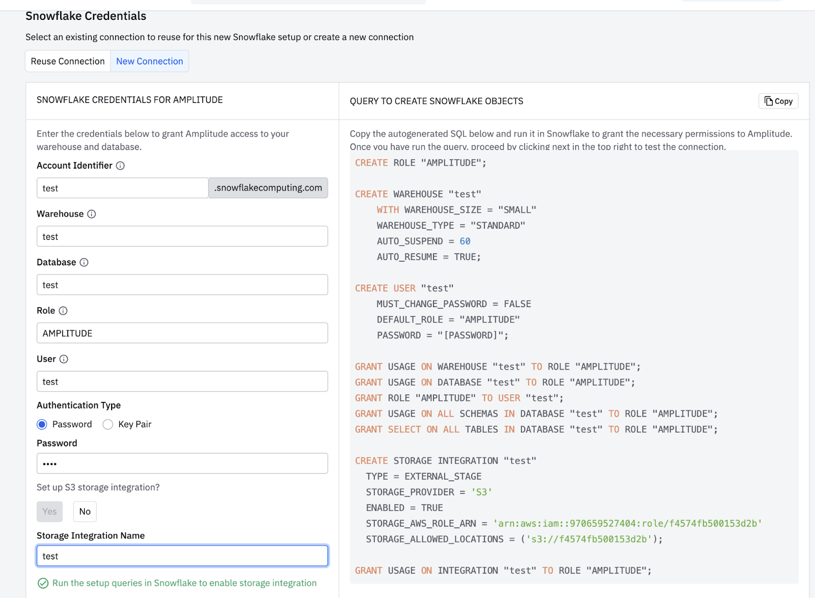Click the PASSWORD = "[PASSWORD]" line
815x598 pixels.
tap(443, 335)
